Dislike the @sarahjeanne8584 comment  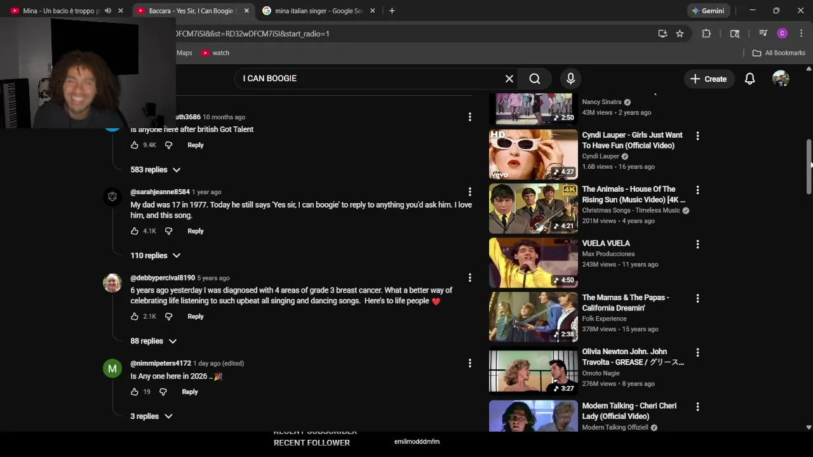click(168, 231)
